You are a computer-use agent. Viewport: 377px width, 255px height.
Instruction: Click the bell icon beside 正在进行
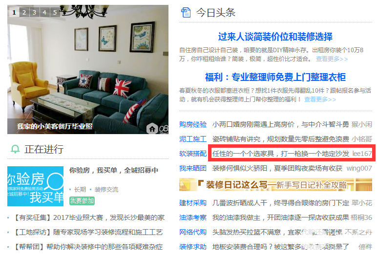(15, 149)
